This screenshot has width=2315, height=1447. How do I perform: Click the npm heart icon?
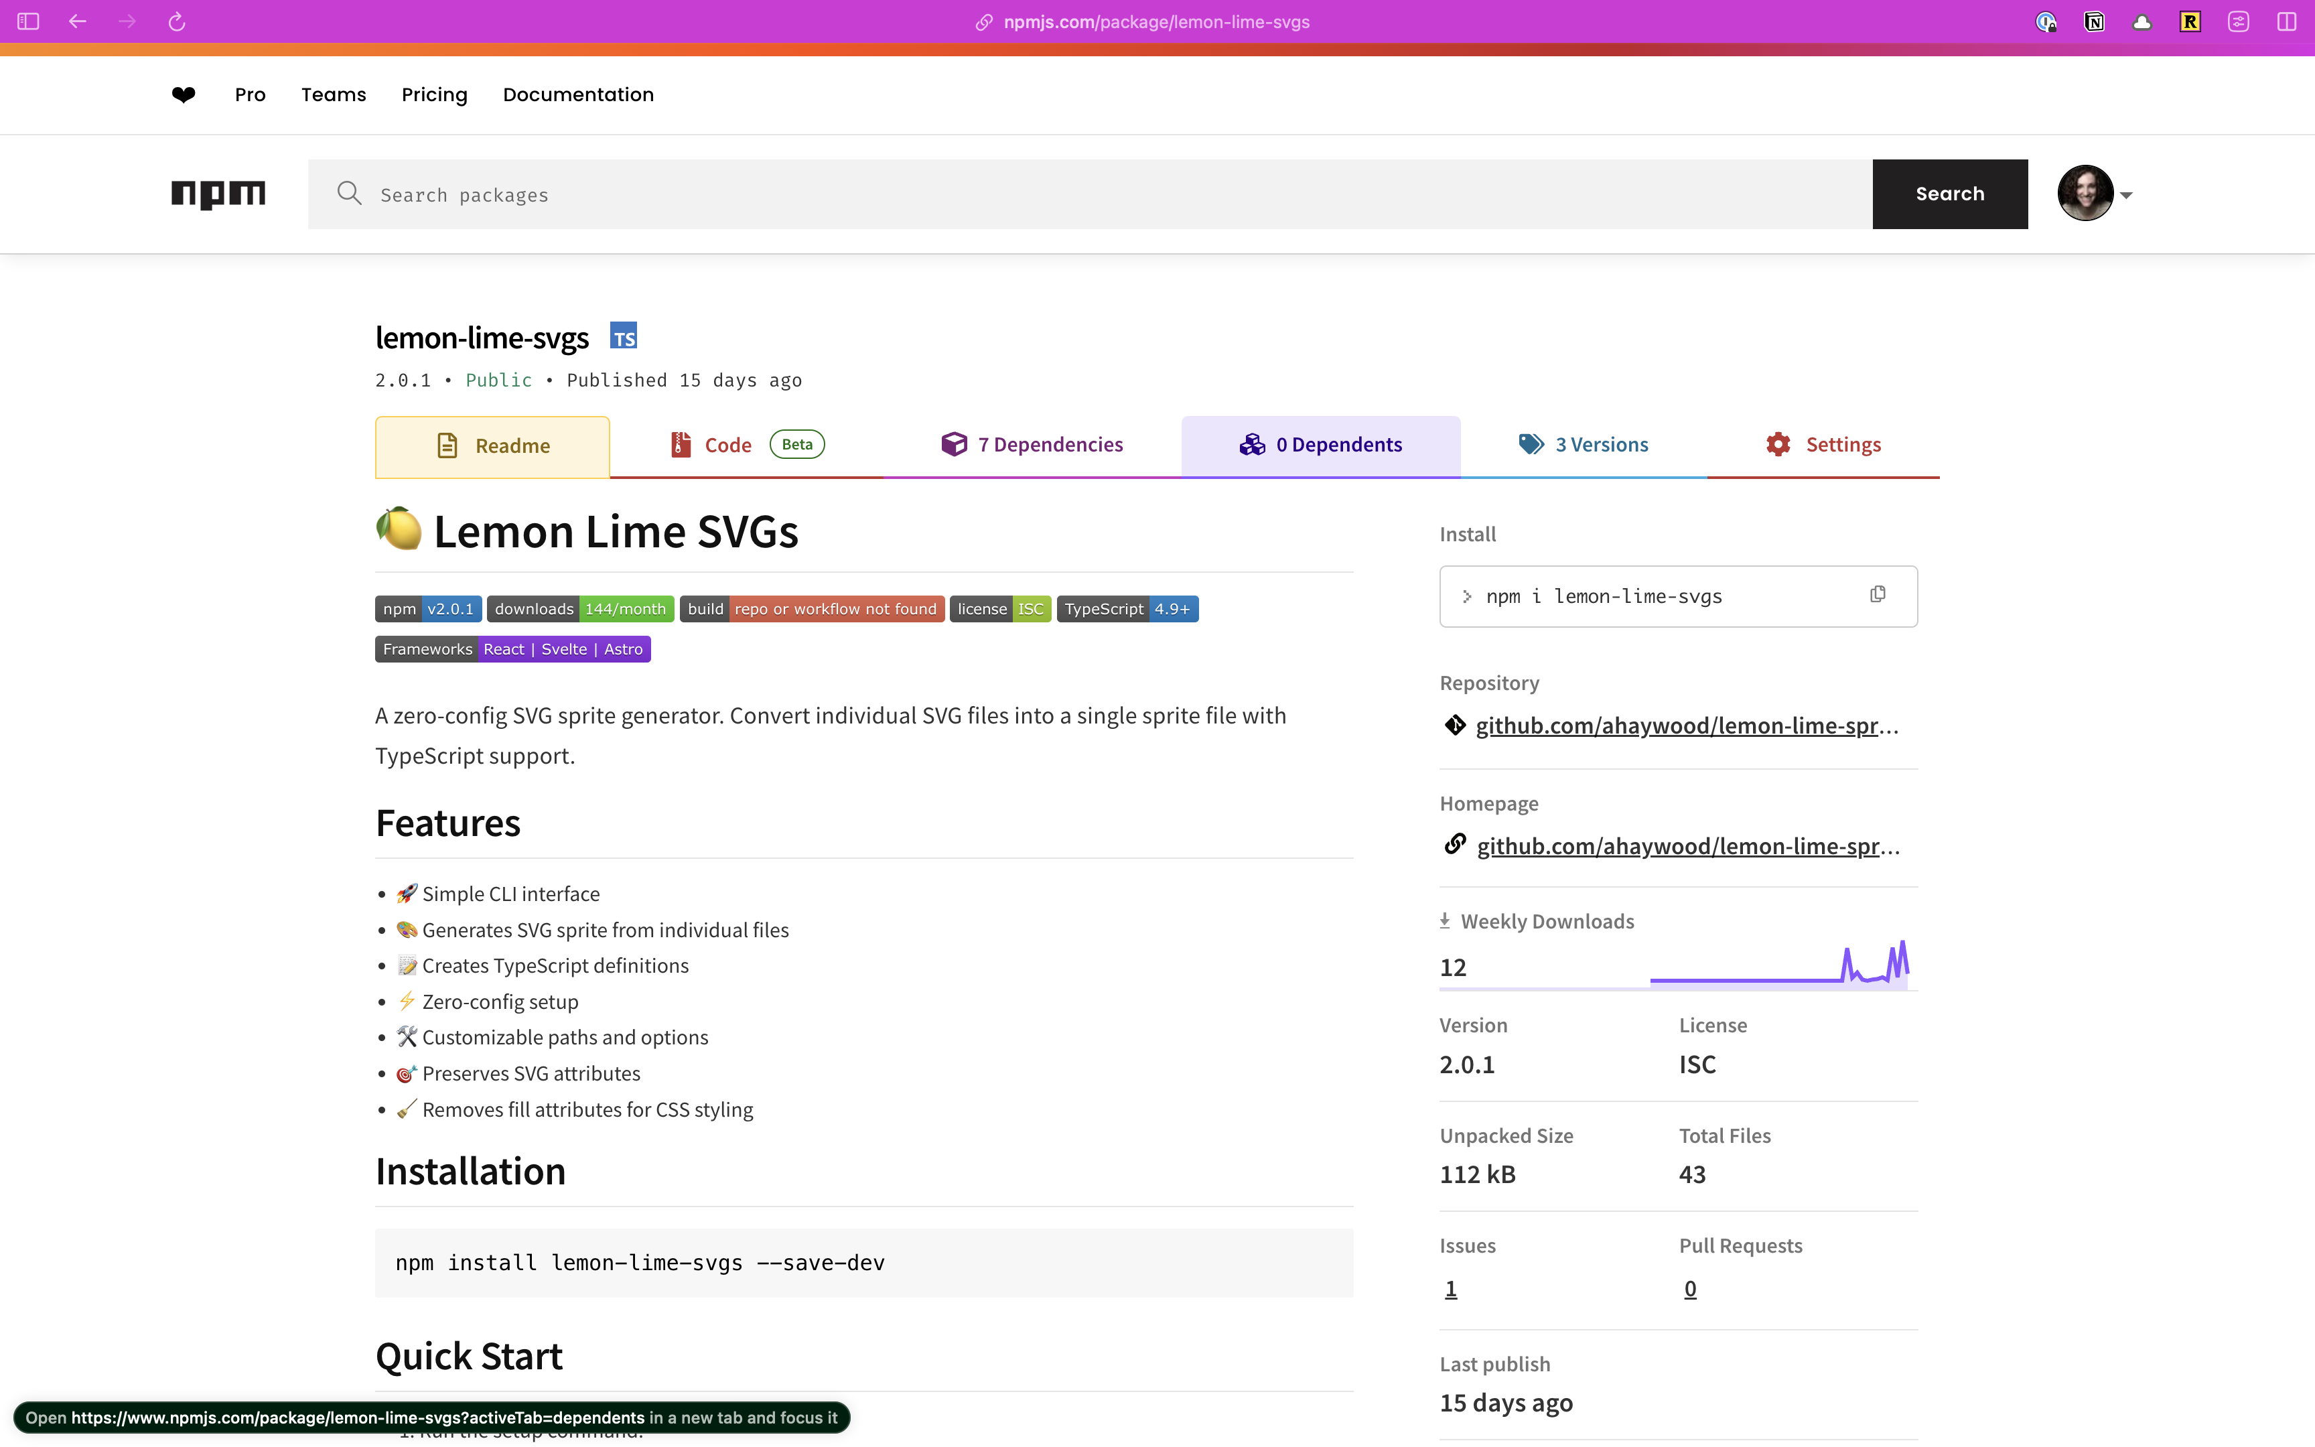click(x=183, y=94)
